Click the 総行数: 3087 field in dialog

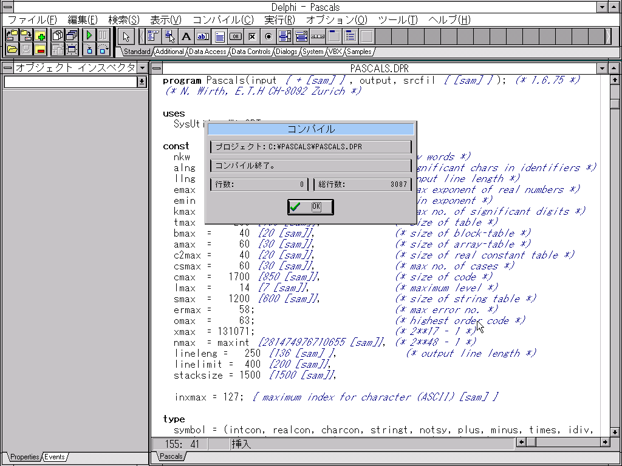(363, 184)
